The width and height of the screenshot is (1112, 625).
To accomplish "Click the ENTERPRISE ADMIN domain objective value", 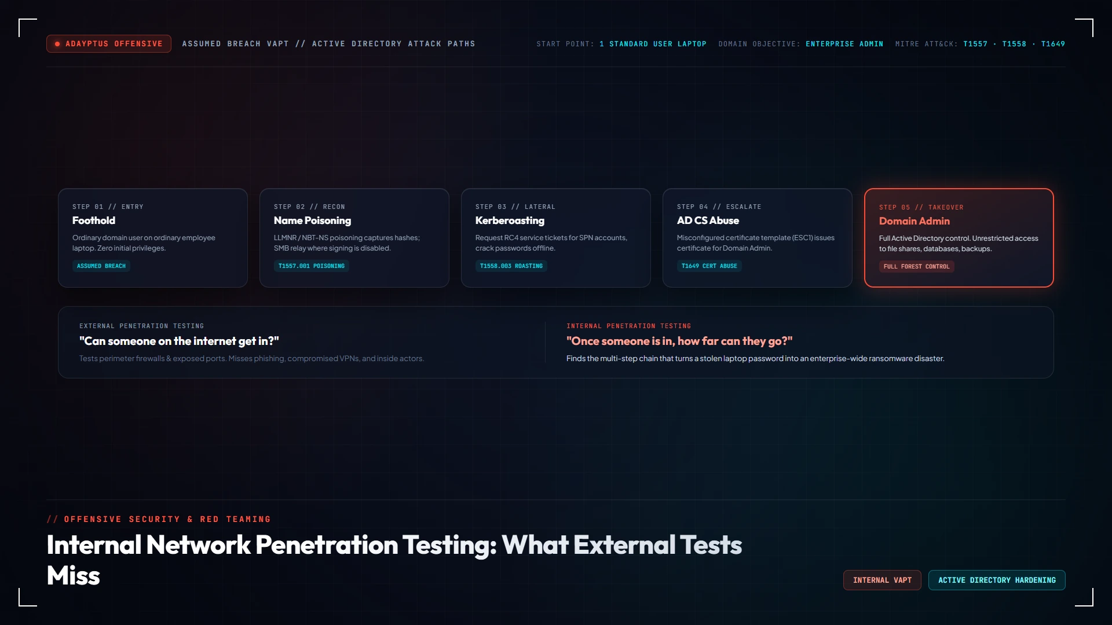I will pos(844,44).
